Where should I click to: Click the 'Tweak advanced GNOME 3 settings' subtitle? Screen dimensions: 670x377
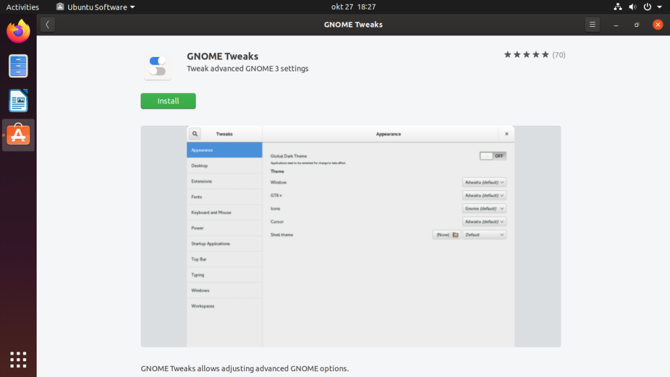(247, 68)
